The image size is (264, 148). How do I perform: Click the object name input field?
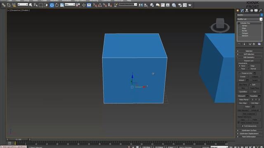tap(248, 15)
